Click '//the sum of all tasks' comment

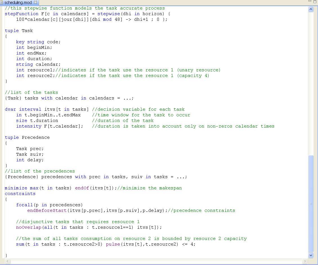131,239
